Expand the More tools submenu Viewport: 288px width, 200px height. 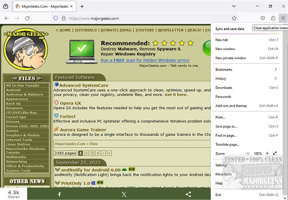pyautogui.click(x=247, y=174)
